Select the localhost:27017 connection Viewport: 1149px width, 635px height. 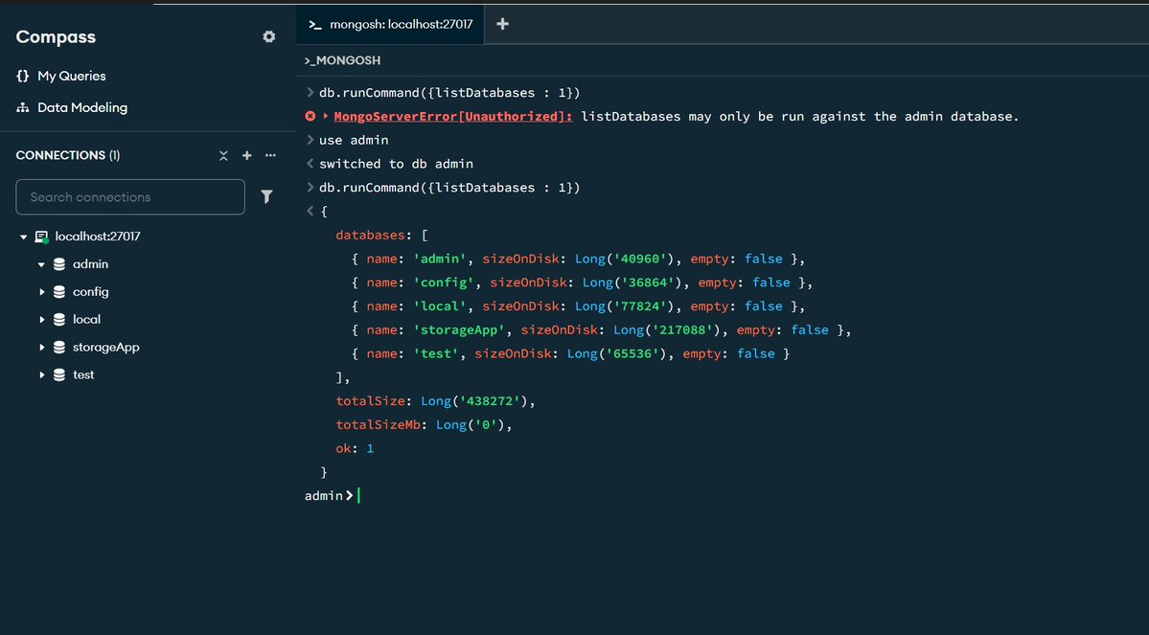98,236
